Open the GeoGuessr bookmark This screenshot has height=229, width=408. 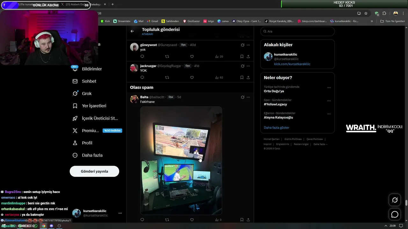(x=191, y=21)
